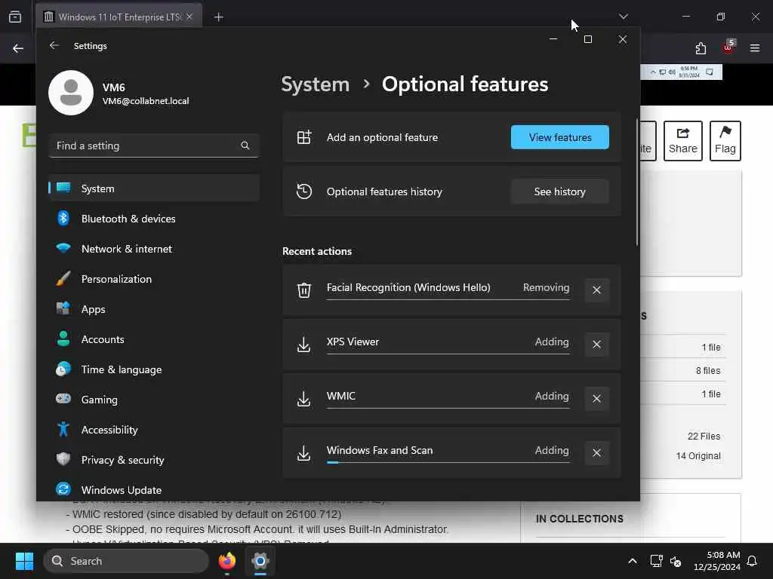Viewport: 773px width, 579px height.
Task: Close the Windows 11 IoT Enterprise tab
Action: (x=189, y=17)
